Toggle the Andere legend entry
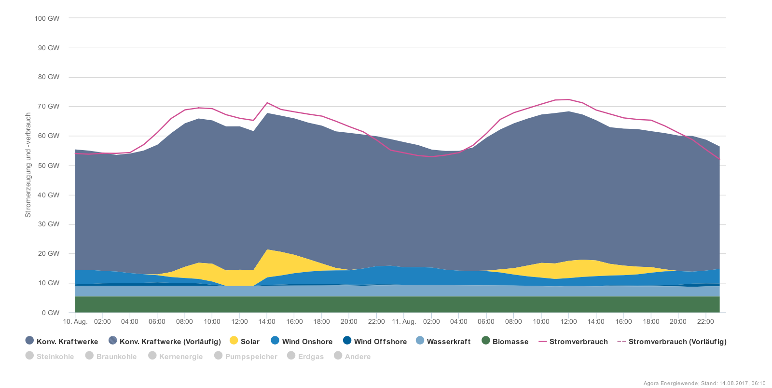This screenshot has width=772, height=388. pyautogui.click(x=352, y=356)
